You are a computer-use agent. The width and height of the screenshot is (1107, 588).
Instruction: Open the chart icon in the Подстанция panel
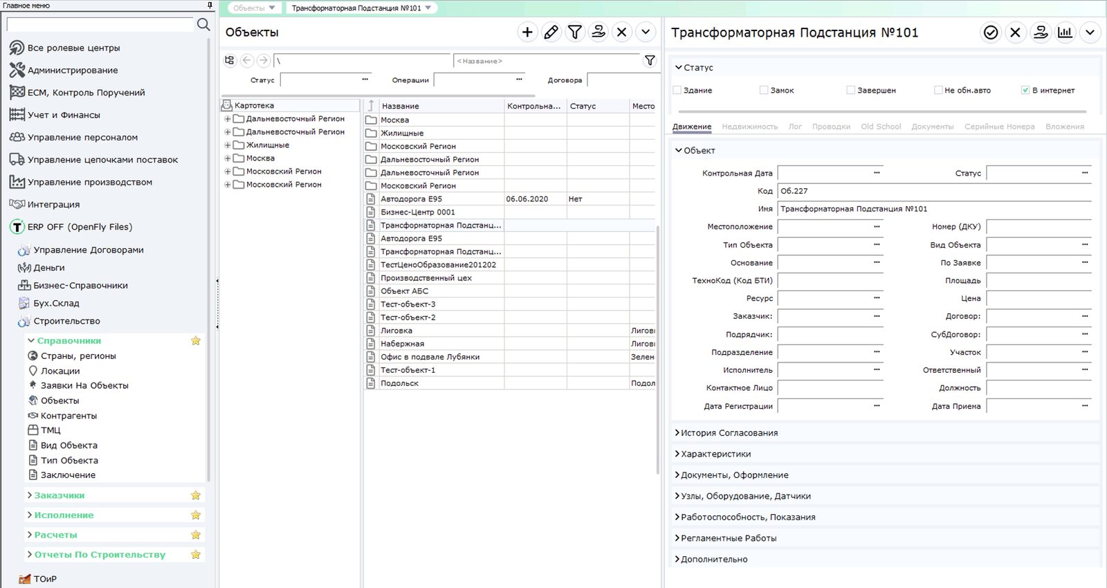(x=1065, y=33)
